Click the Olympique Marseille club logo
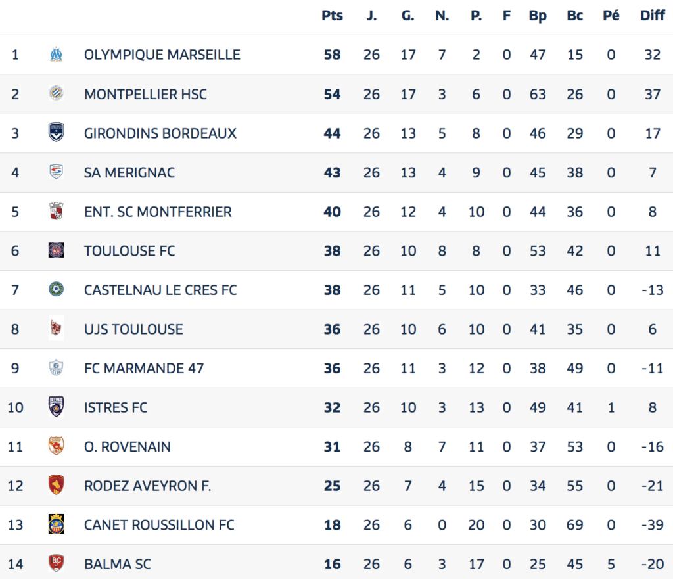 point(57,55)
